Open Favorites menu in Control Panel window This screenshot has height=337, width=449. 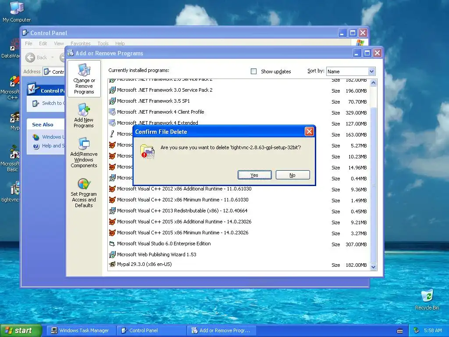click(81, 43)
